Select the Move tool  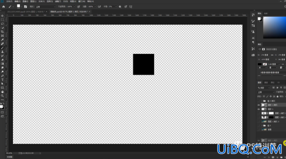coord(2,16)
